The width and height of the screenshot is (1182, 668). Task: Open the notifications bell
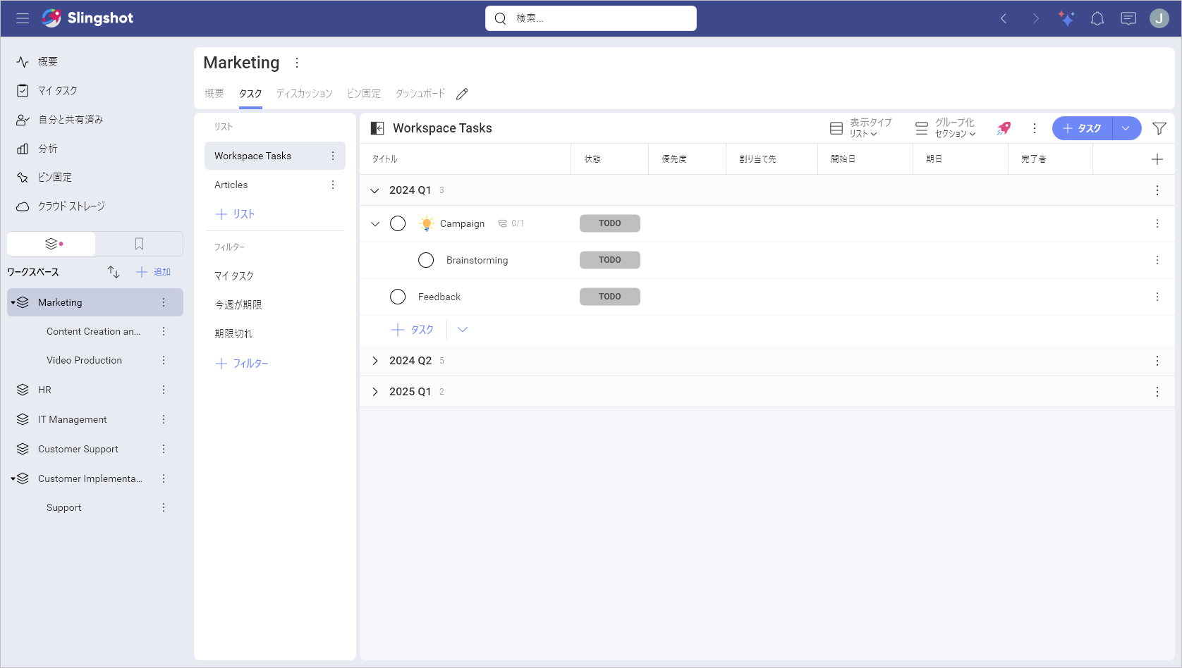point(1097,18)
